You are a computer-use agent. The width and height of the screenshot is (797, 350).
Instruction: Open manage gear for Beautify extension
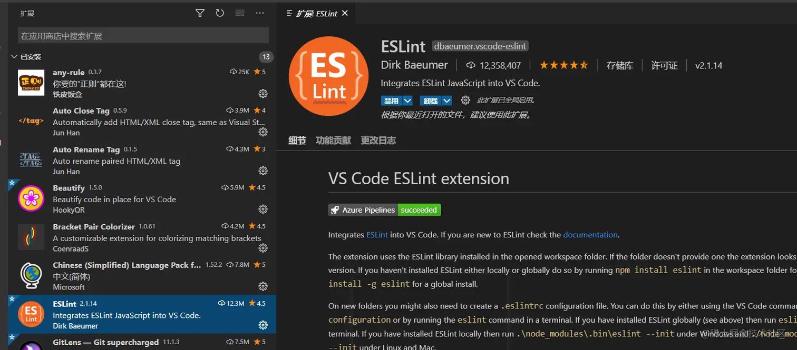click(x=263, y=209)
